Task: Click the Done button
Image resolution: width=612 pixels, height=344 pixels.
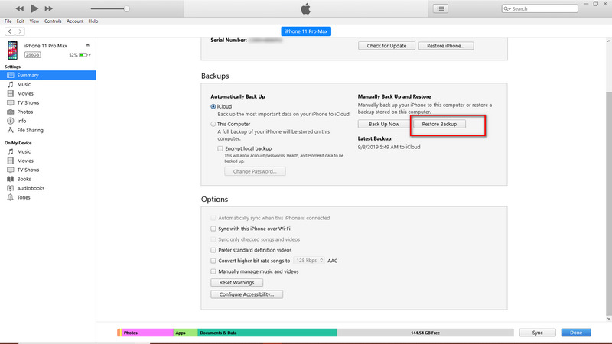Action: 576,333
